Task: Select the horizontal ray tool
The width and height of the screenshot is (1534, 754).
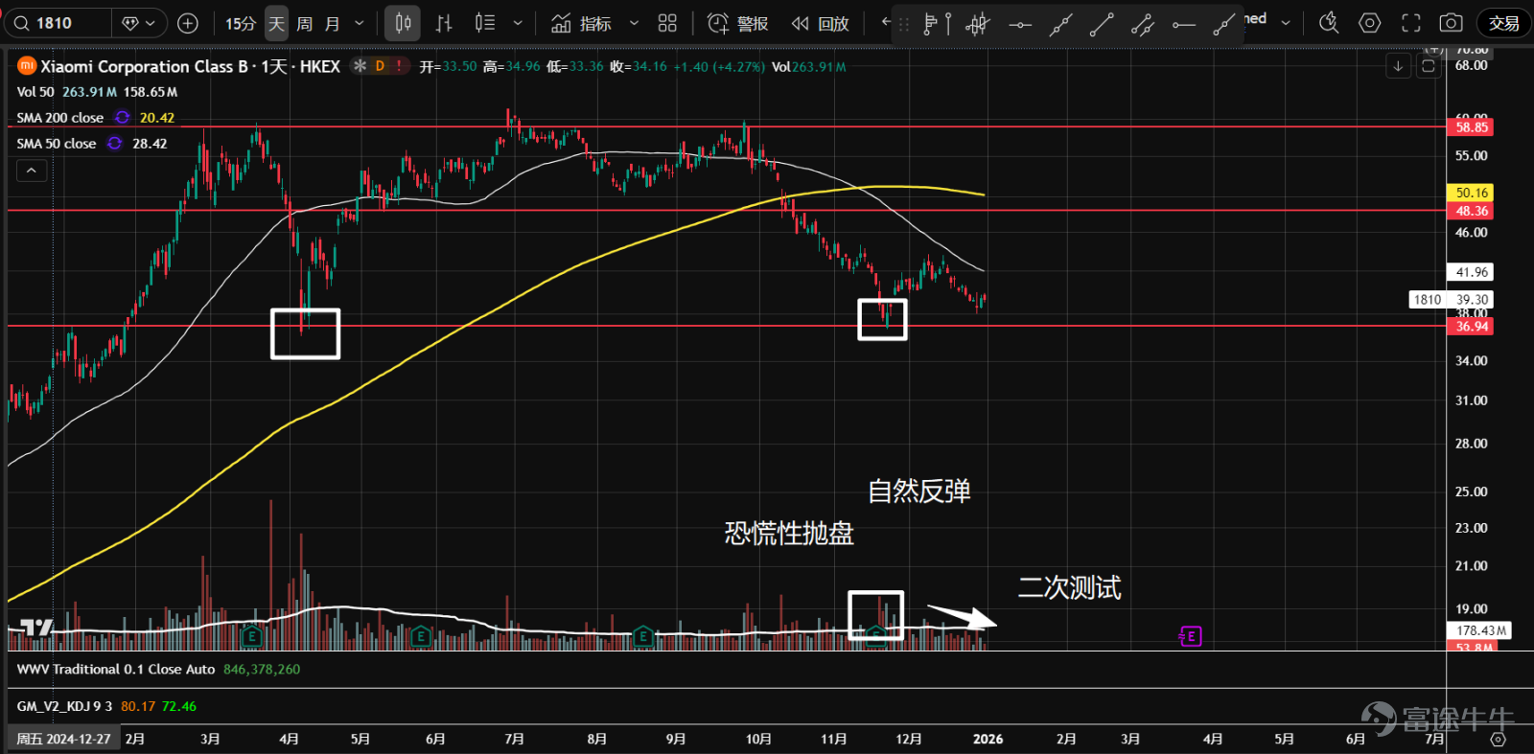Action: pyautogui.click(x=1184, y=24)
